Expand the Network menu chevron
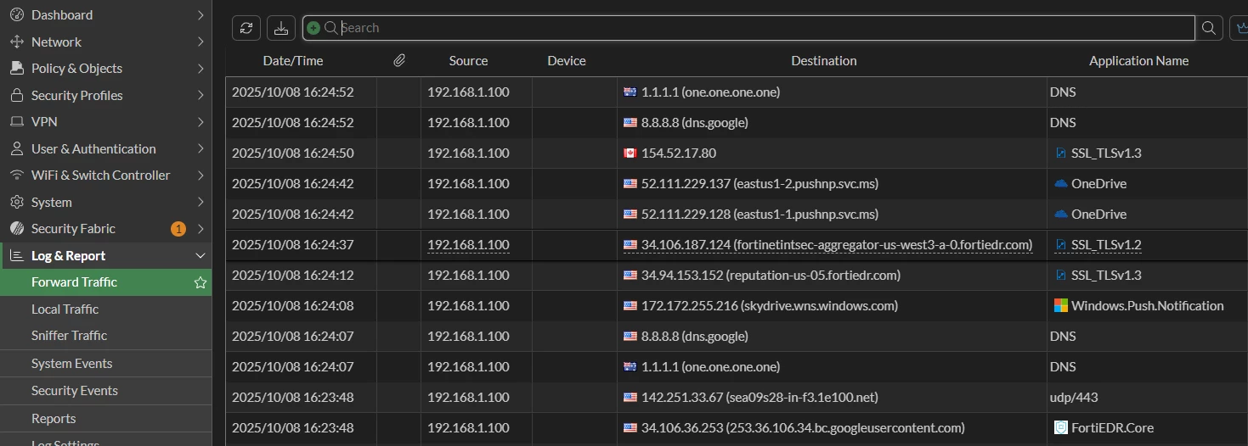The width and height of the screenshot is (1248, 446). 200,42
